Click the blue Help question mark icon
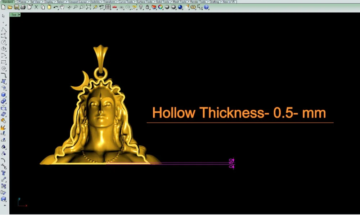Screen dimensions: 360x215 click(x=206, y=7)
